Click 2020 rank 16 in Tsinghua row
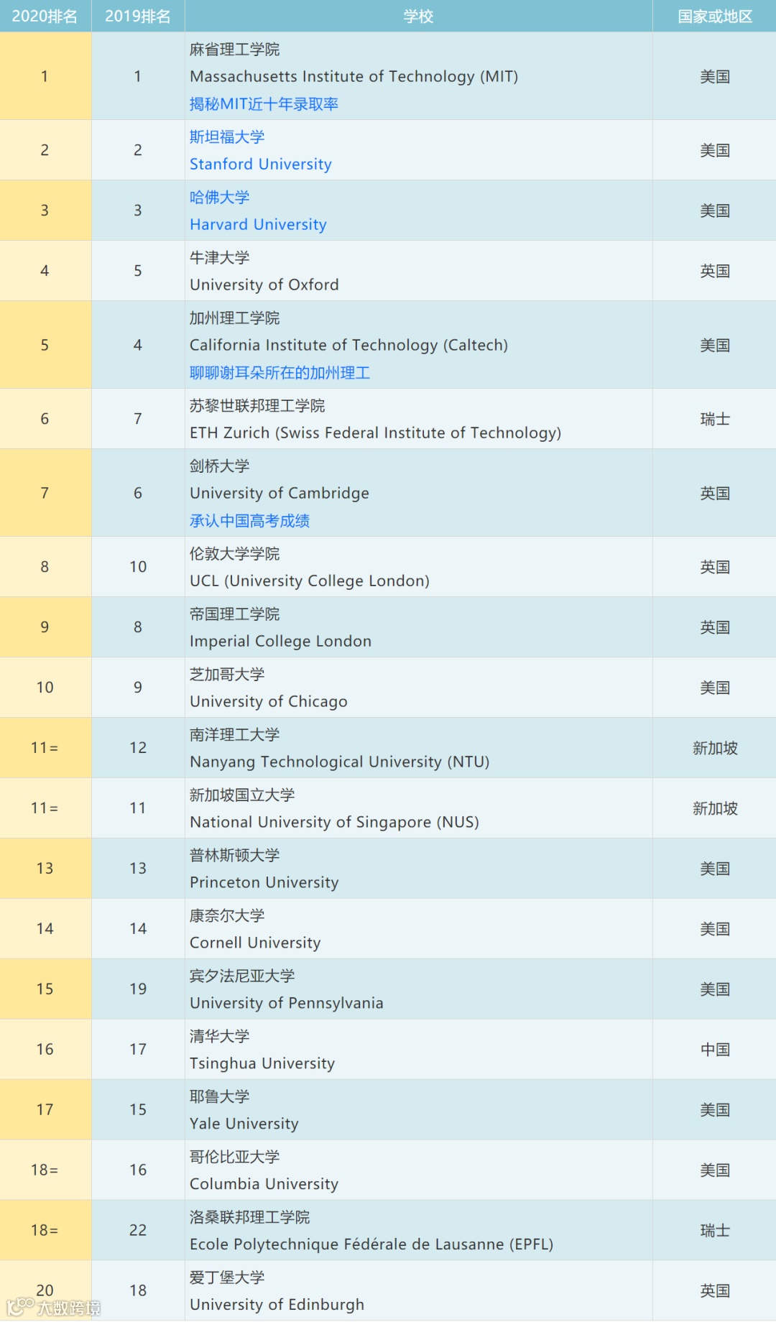Image resolution: width=776 pixels, height=1322 pixels. pyautogui.click(x=45, y=1050)
